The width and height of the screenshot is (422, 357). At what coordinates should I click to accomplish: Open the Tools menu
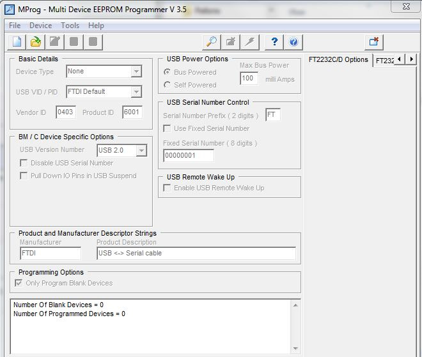(70, 26)
